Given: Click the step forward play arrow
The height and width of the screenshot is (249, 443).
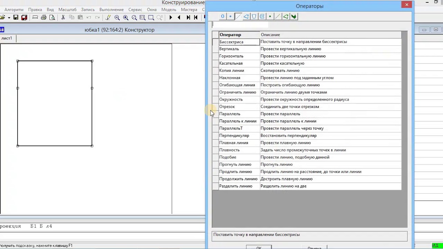Looking at the screenshot, I should pyautogui.click(x=171, y=17).
